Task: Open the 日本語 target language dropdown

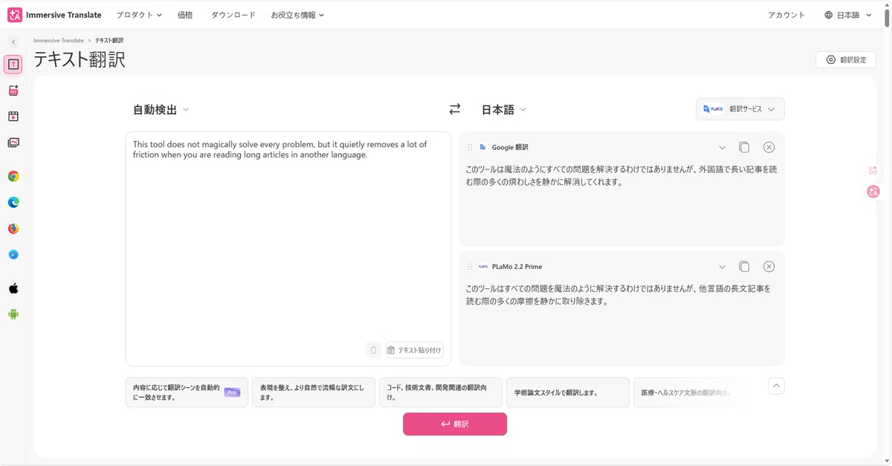Action: point(504,109)
